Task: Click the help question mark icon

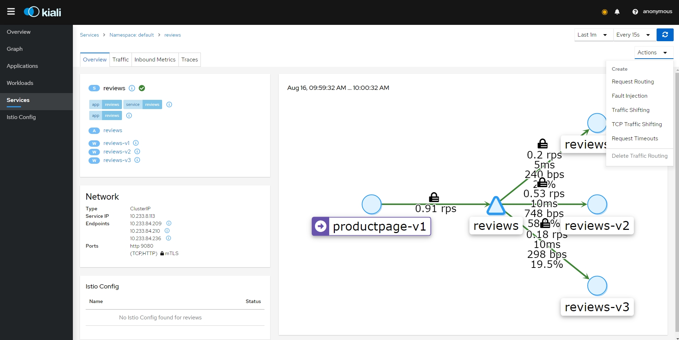Action: (635, 12)
